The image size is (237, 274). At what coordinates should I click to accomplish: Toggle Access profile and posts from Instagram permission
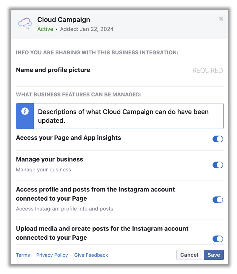click(217, 200)
